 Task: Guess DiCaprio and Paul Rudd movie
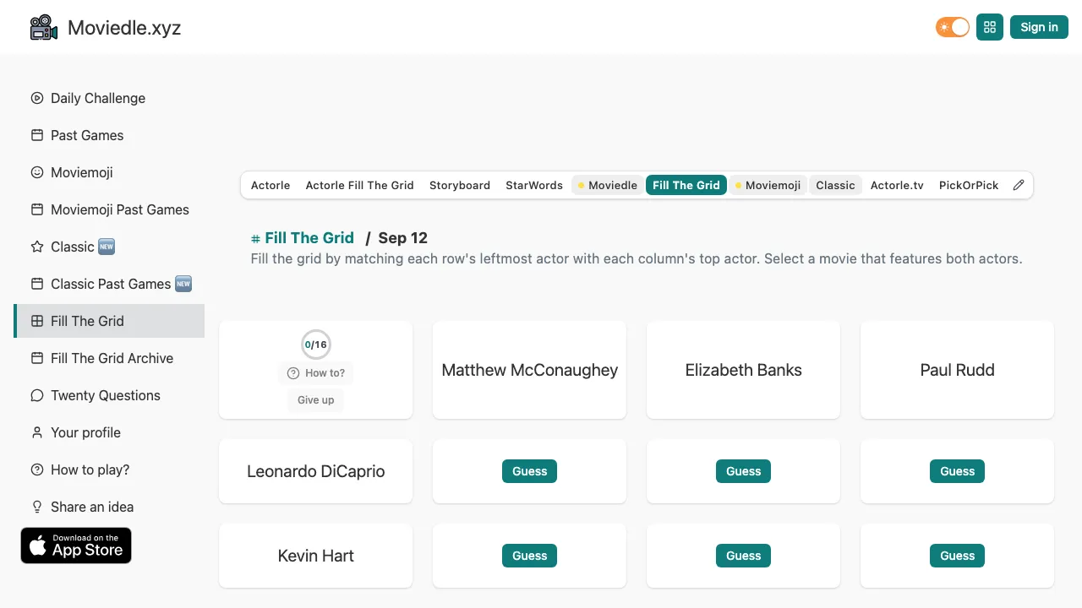tap(958, 471)
